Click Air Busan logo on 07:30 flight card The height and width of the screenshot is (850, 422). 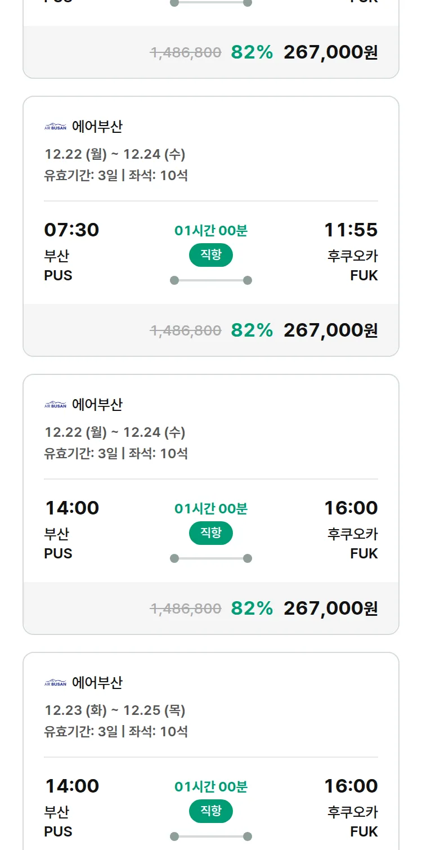click(x=55, y=127)
